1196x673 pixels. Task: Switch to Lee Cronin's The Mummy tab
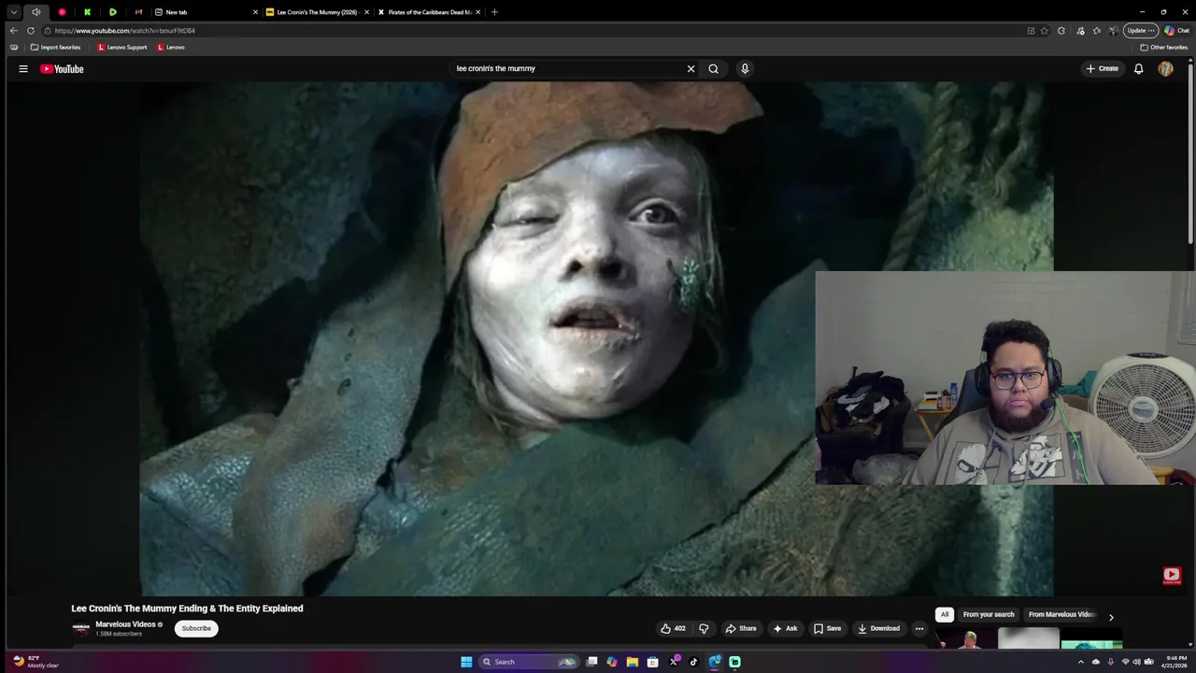(x=318, y=12)
